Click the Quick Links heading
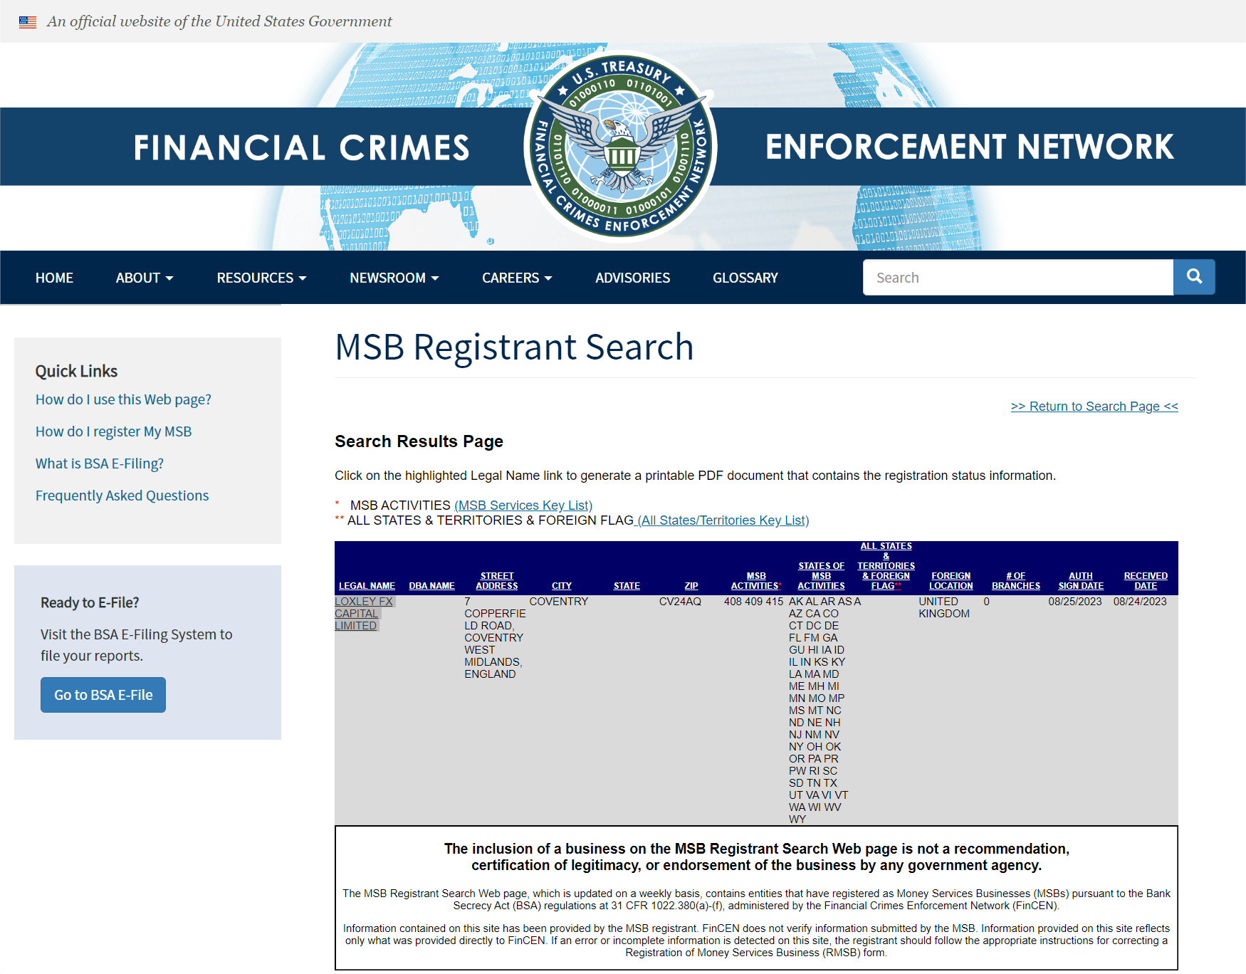 click(x=76, y=371)
